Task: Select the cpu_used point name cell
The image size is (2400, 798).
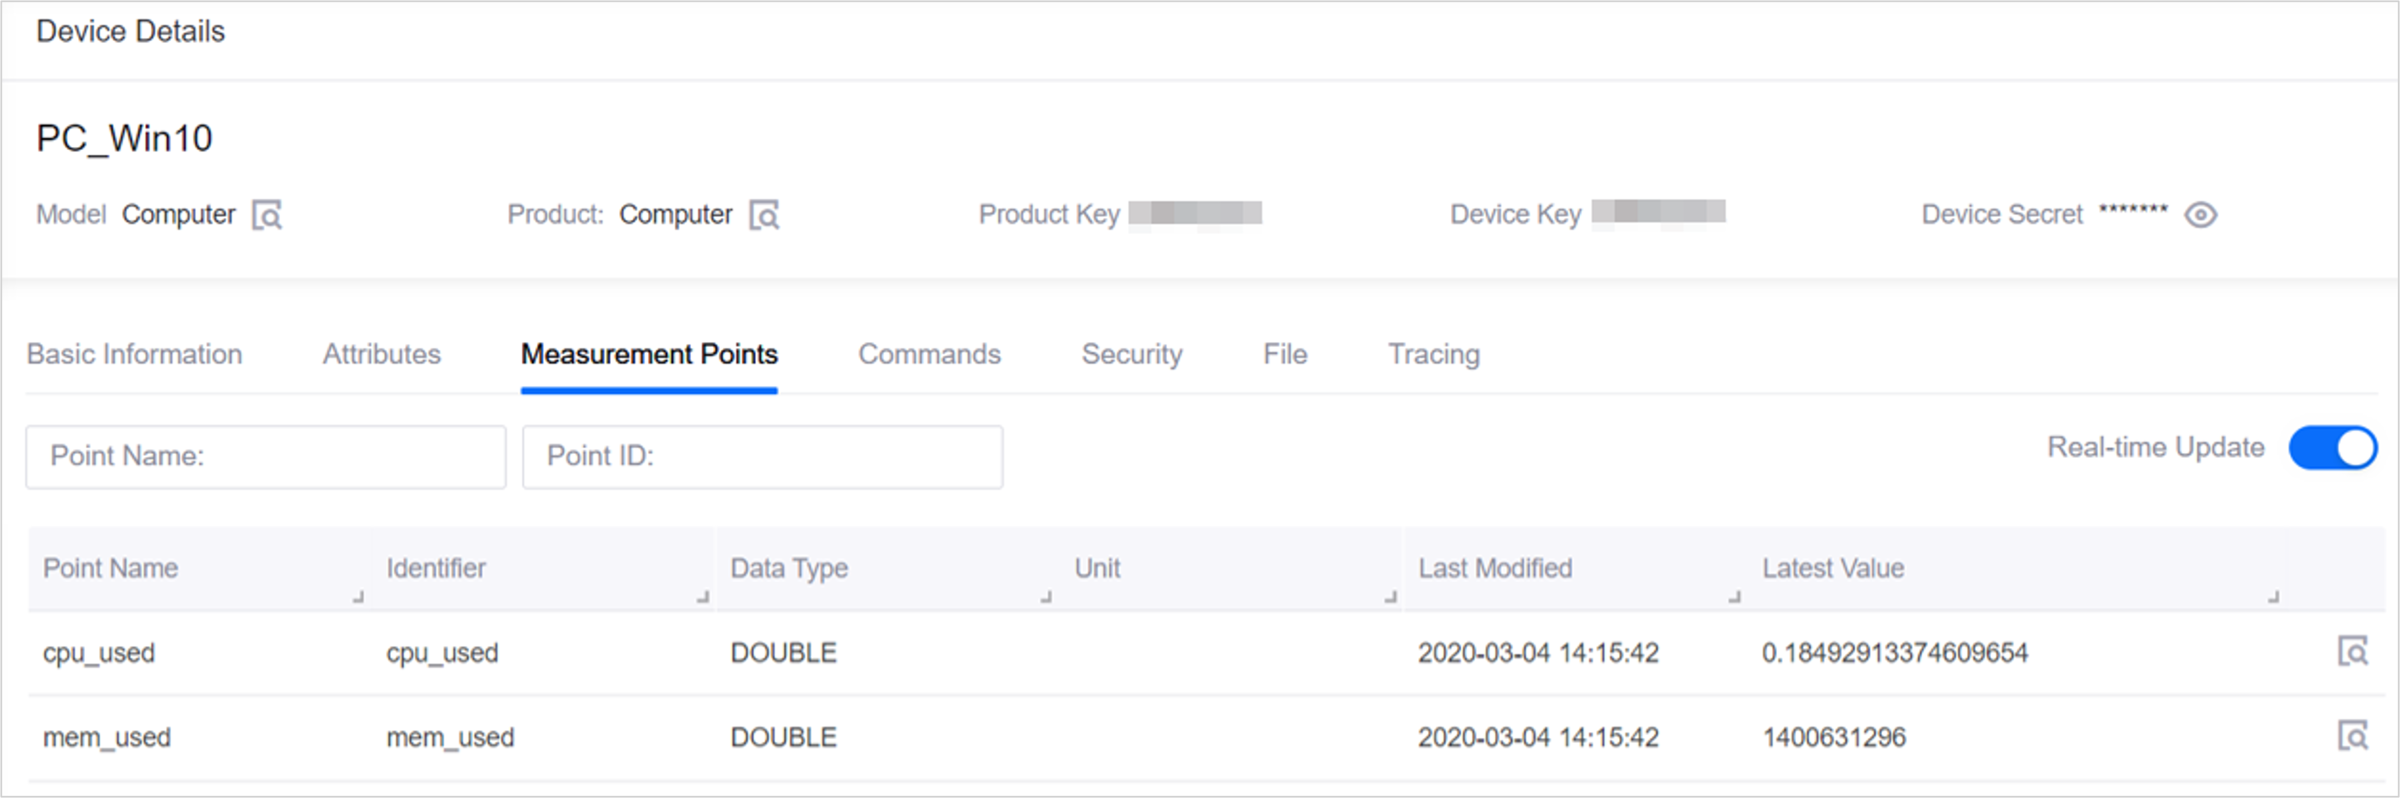Action: point(99,652)
